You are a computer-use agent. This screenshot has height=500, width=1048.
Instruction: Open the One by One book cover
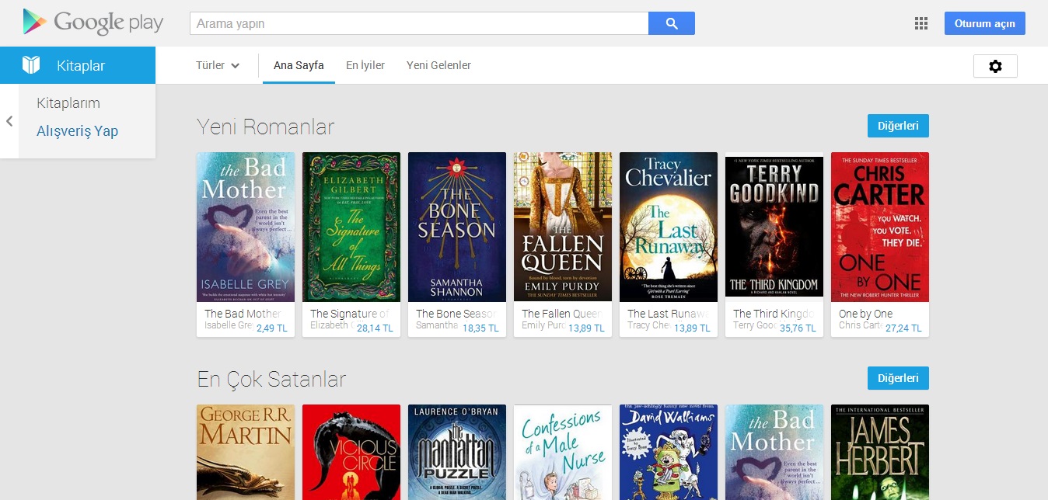pyautogui.click(x=880, y=227)
